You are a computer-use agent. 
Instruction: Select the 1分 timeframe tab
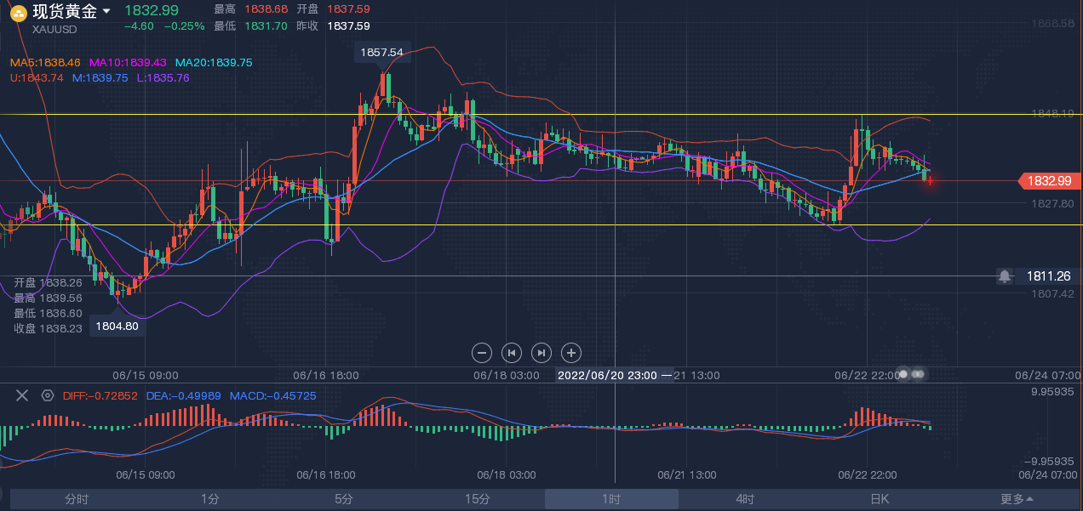coord(210,499)
